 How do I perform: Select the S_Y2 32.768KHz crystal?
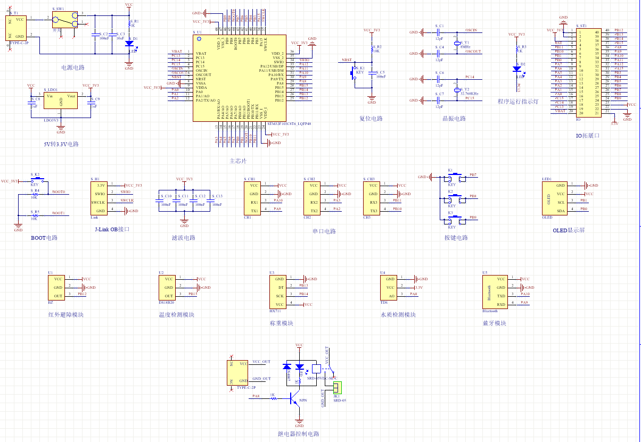click(x=456, y=90)
